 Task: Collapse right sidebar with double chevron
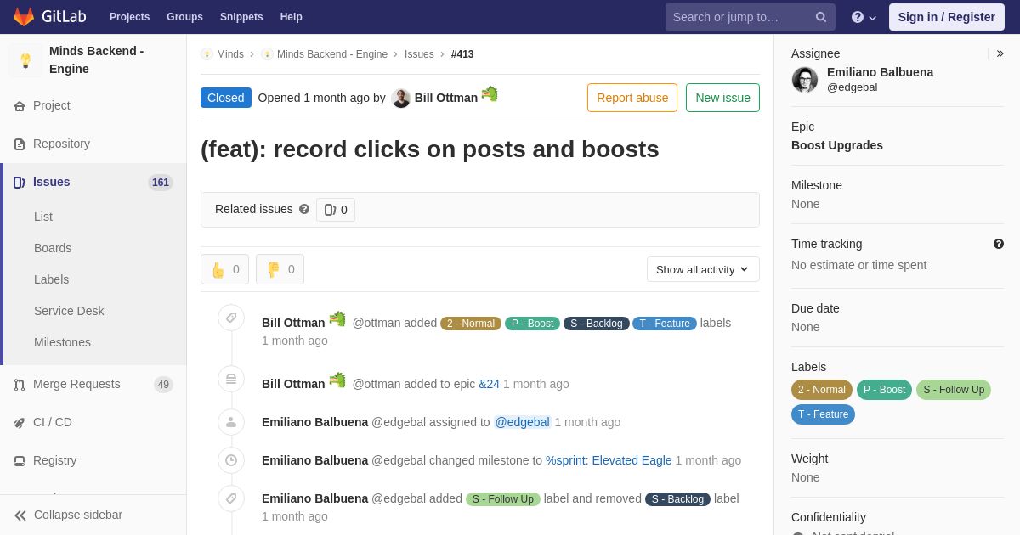pyautogui.click(x=1000, y=53)
